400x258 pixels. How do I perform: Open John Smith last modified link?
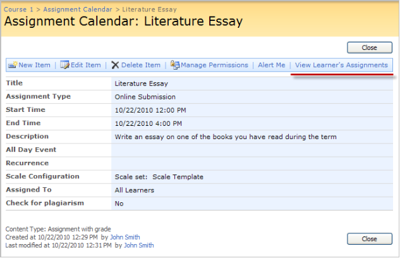click(x=139, y=245)
